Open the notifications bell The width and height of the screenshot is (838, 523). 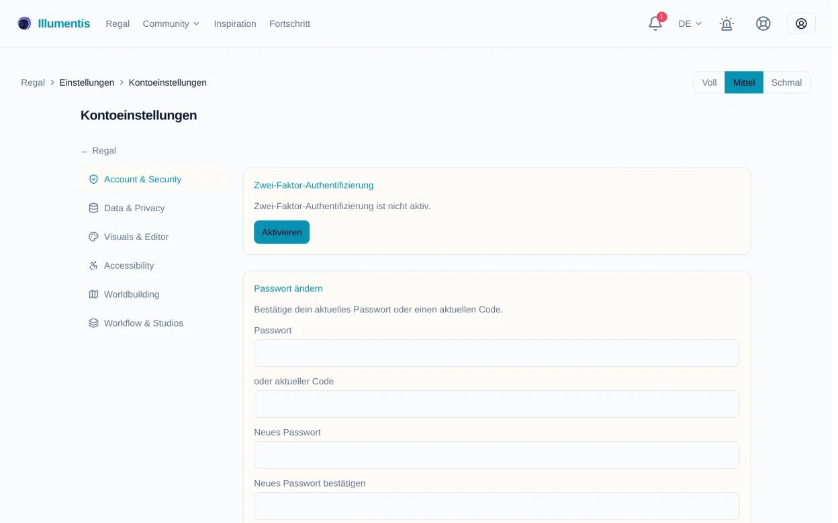(x=655, y=23)
